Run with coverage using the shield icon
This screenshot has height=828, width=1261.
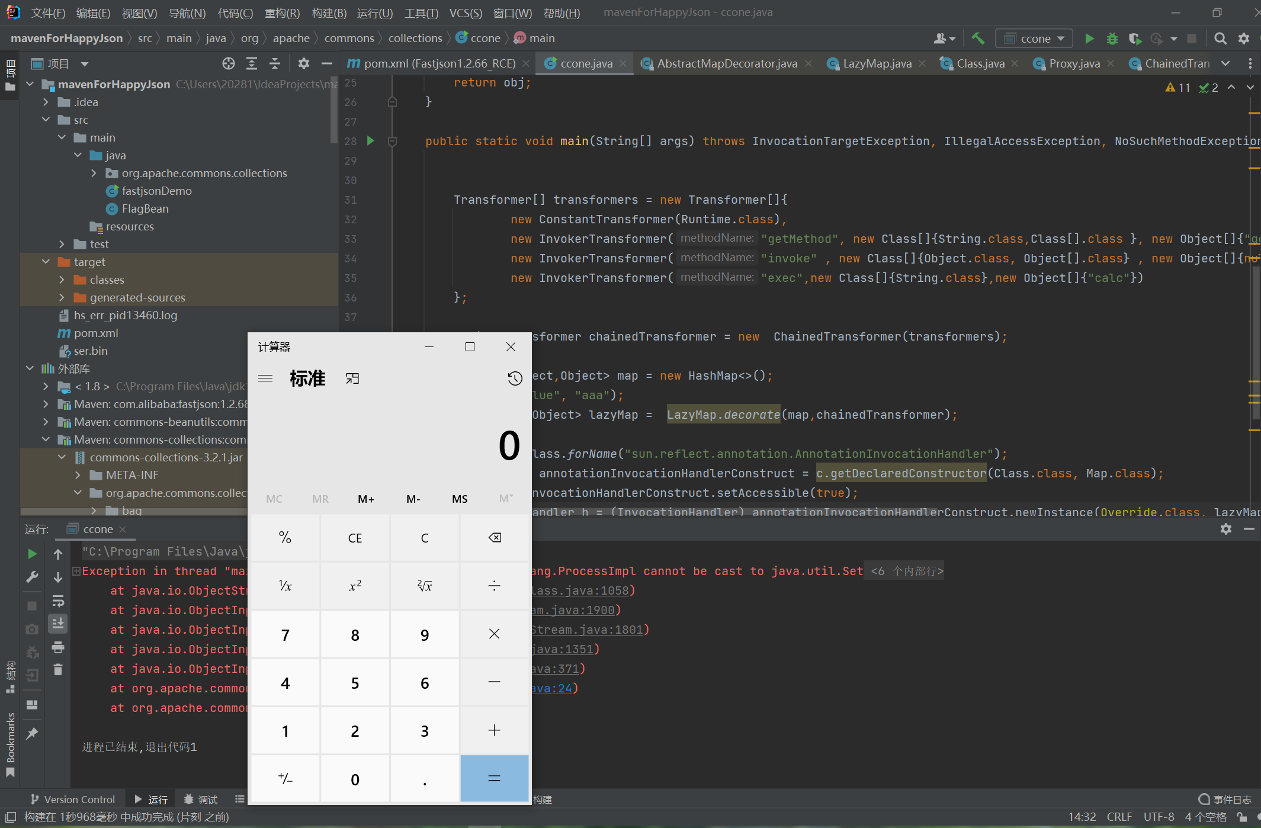pos(1134,38)
